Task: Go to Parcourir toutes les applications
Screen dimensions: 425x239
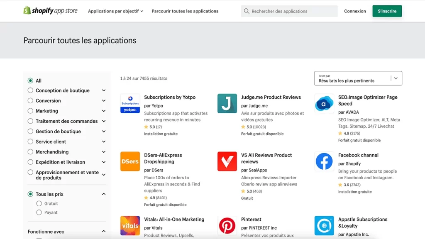Action: click(x=185, y=11)
